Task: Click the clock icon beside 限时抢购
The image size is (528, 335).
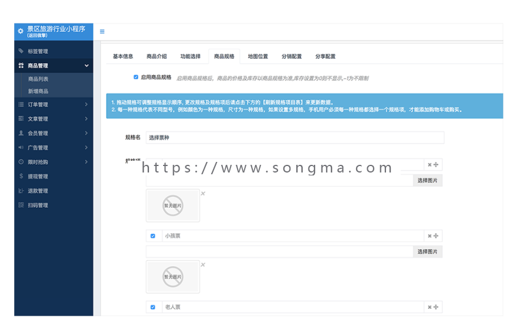Action: coord(21,161)
